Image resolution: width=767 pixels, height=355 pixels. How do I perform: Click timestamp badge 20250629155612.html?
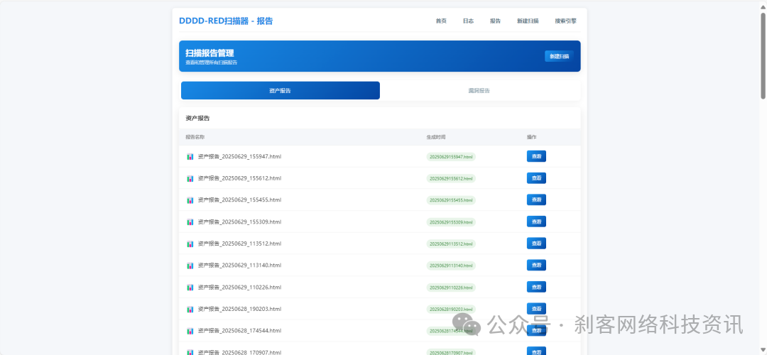click(451, 178)
